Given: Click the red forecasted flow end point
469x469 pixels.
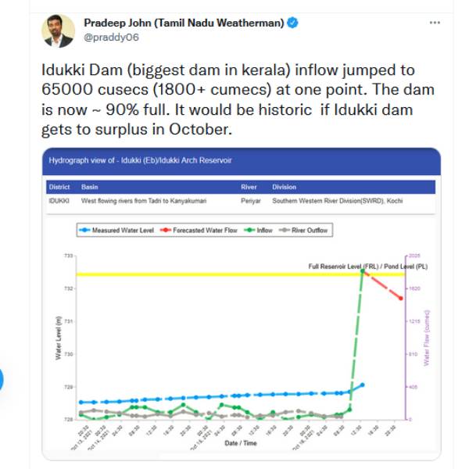Looking at the screenshot, I should [401, 299].
